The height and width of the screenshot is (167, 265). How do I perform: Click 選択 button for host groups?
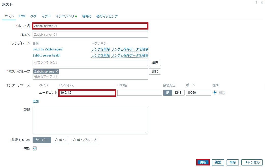coord(155,72)
